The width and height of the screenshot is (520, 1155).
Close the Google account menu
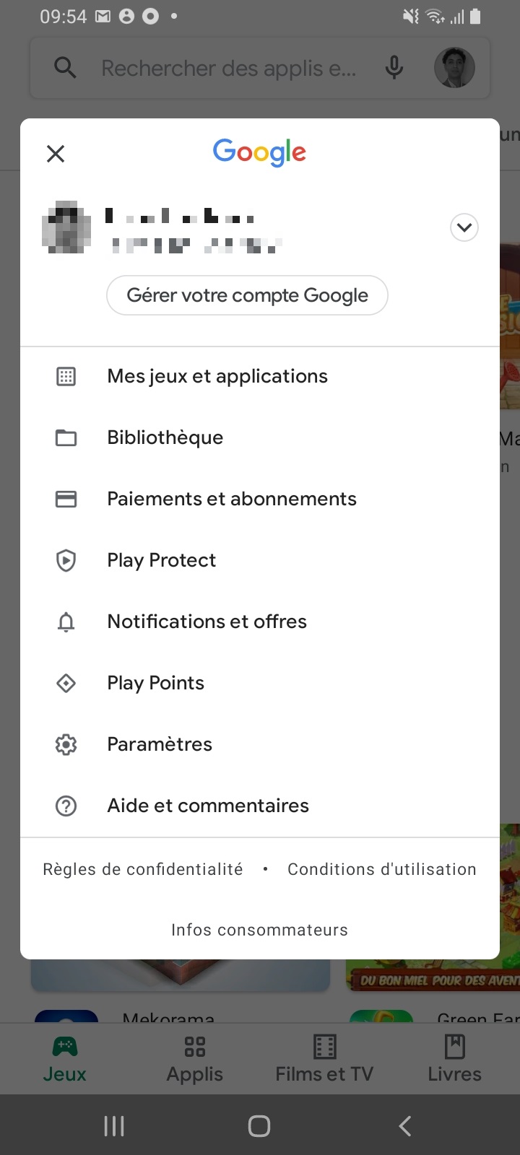tap(56, 154)
